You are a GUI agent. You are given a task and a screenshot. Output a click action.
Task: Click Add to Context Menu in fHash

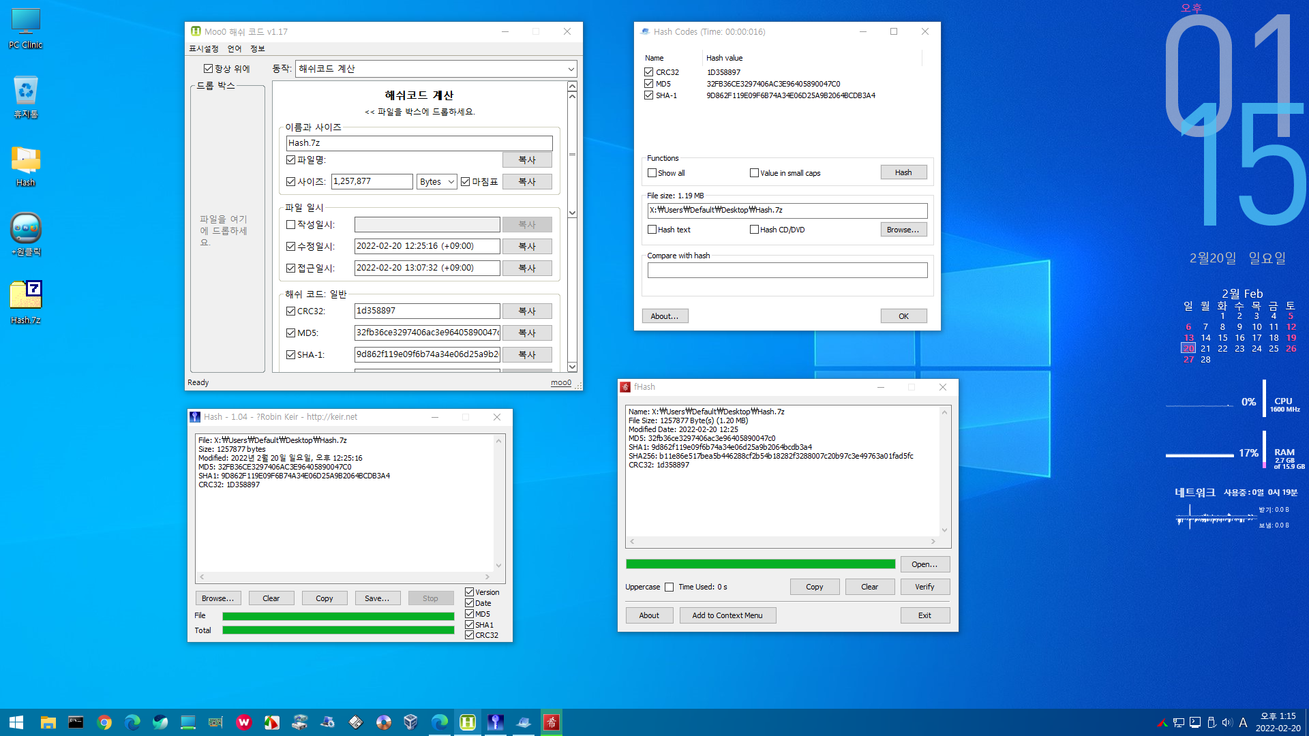(727, 615)
